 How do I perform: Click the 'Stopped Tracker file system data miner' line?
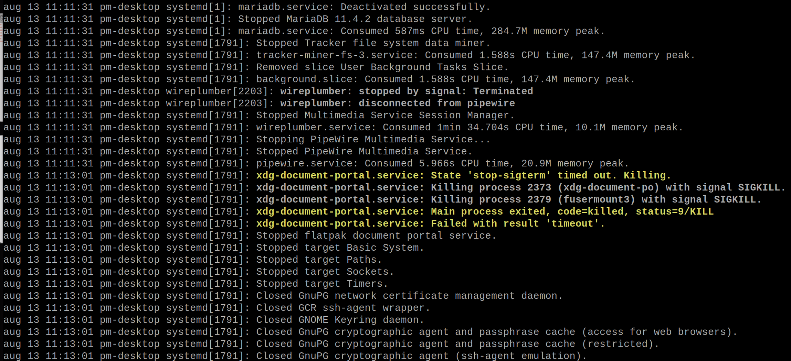click(247, 43)
